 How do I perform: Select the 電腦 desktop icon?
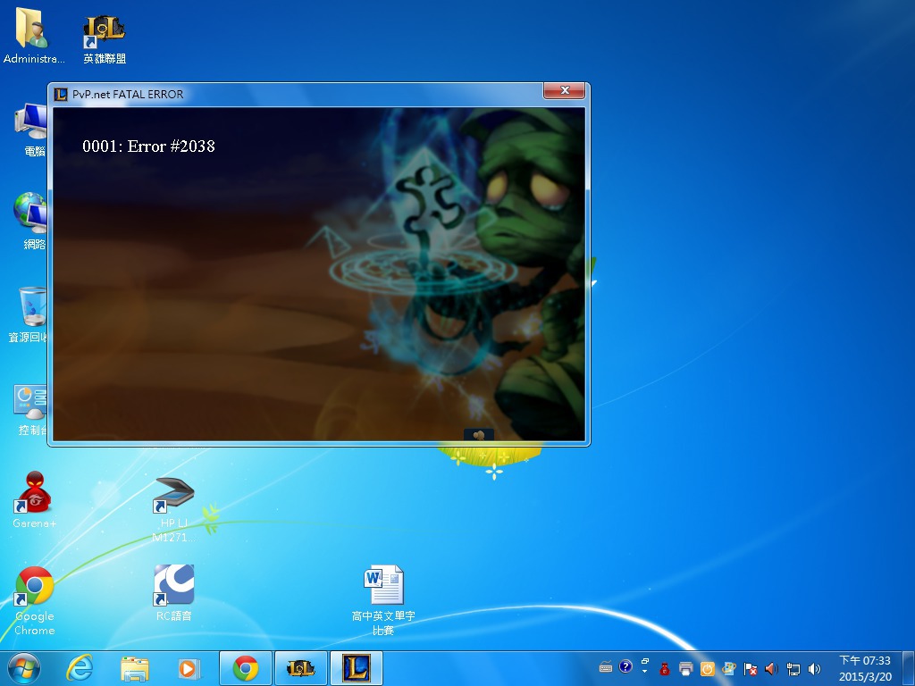(32, 130)
